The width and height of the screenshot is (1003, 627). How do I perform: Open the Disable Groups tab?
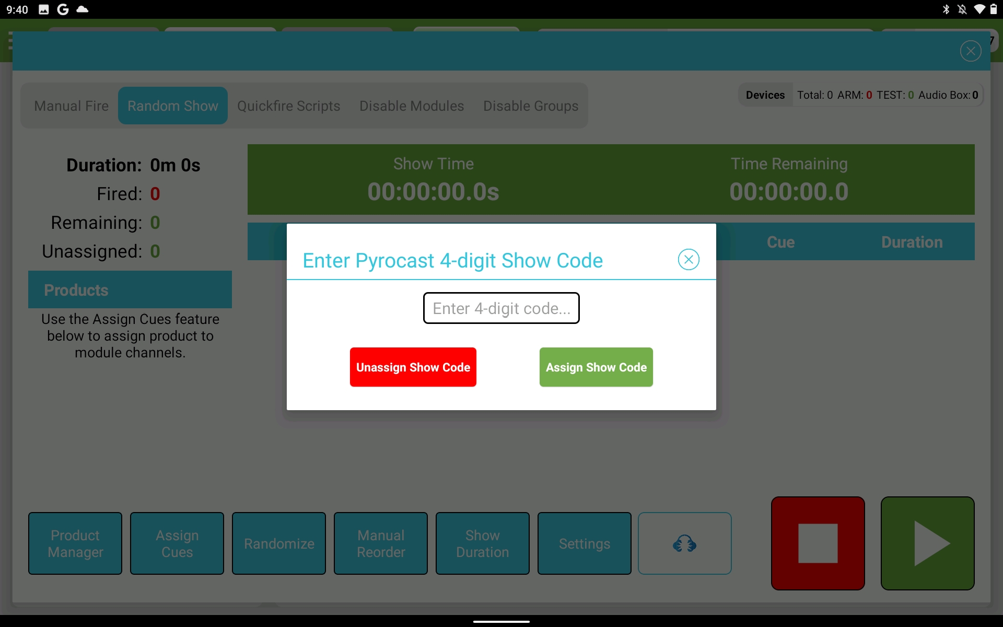[531, 106]
